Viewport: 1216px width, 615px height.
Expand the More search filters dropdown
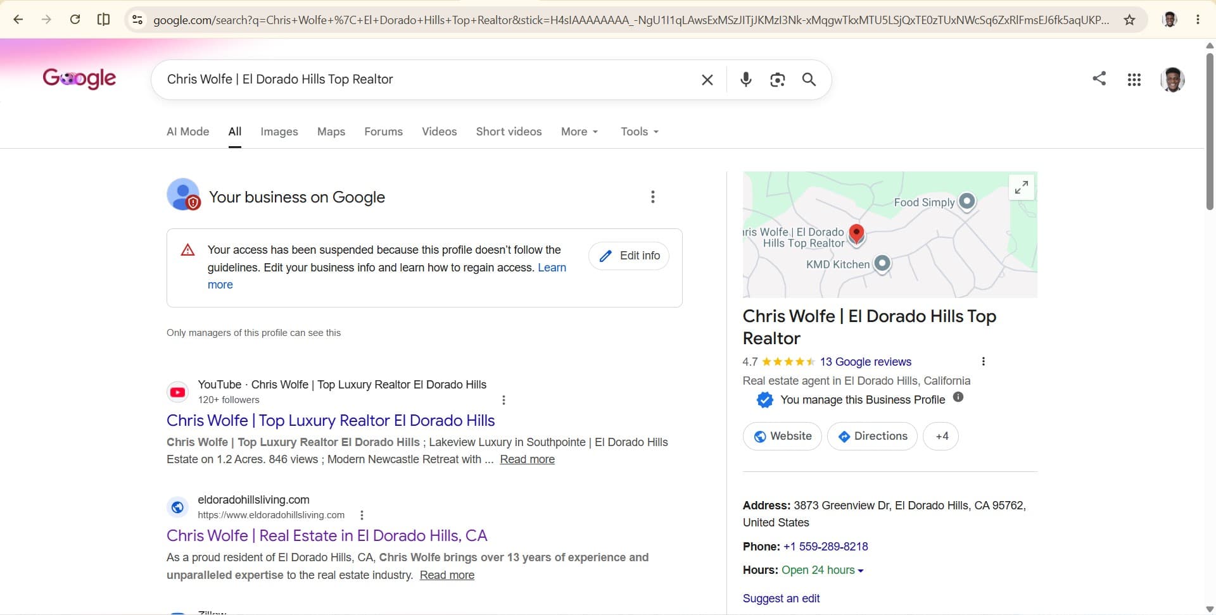pos(579,132)
